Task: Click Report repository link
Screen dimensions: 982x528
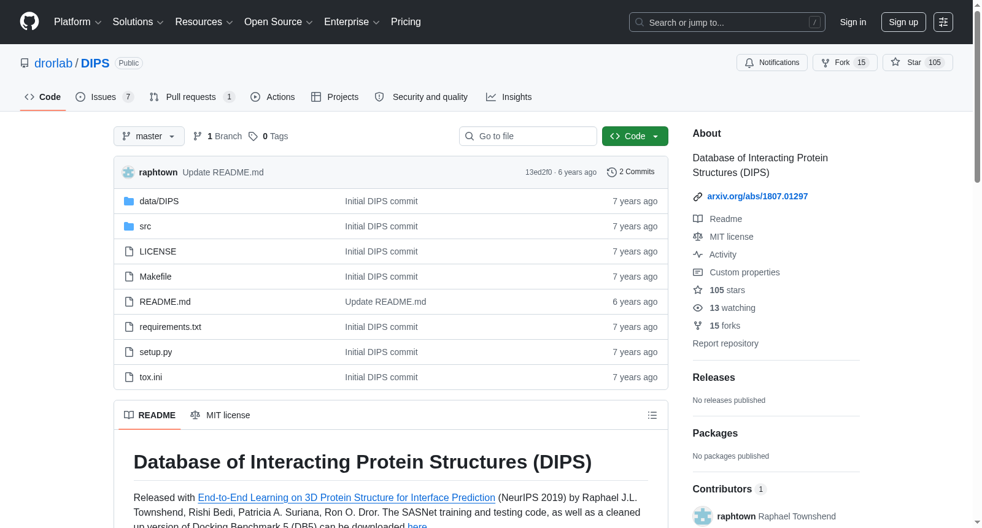Action: (x=725, y=343)
